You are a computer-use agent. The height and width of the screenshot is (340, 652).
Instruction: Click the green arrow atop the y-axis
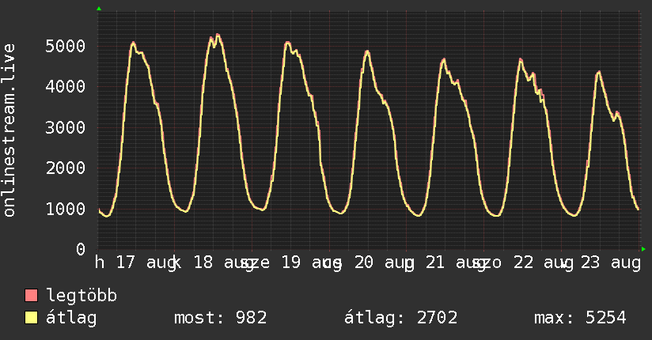(x=99, y=9)
